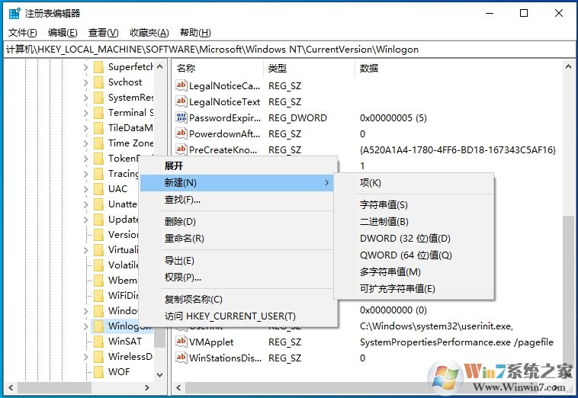
Task: Expand the SystemRes tree node
Action: [86, 98]
